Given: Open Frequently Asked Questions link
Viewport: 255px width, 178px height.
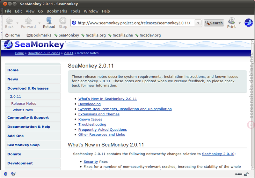Looking at the screenshot, I should tap(102, 130).
